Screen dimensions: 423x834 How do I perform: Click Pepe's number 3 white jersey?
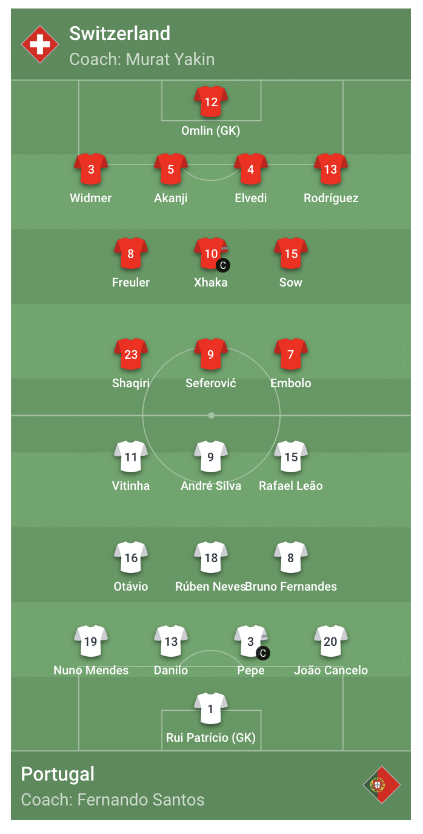pos(251,641)
